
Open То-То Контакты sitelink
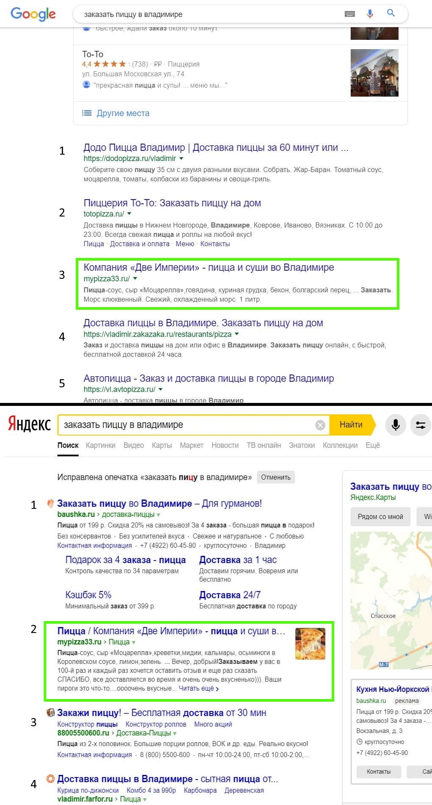coord(215,244)
